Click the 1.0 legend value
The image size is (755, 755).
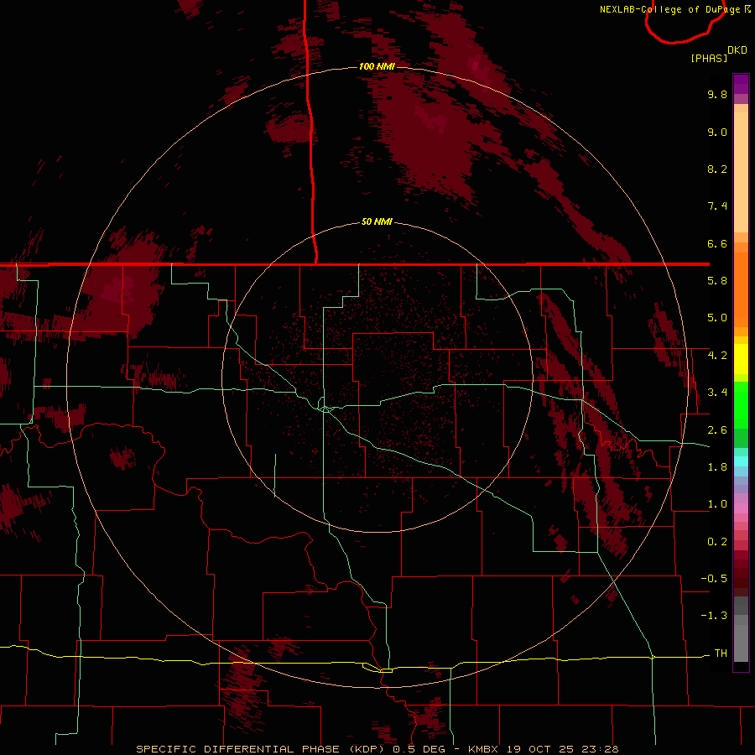click(x=717, y=504)
